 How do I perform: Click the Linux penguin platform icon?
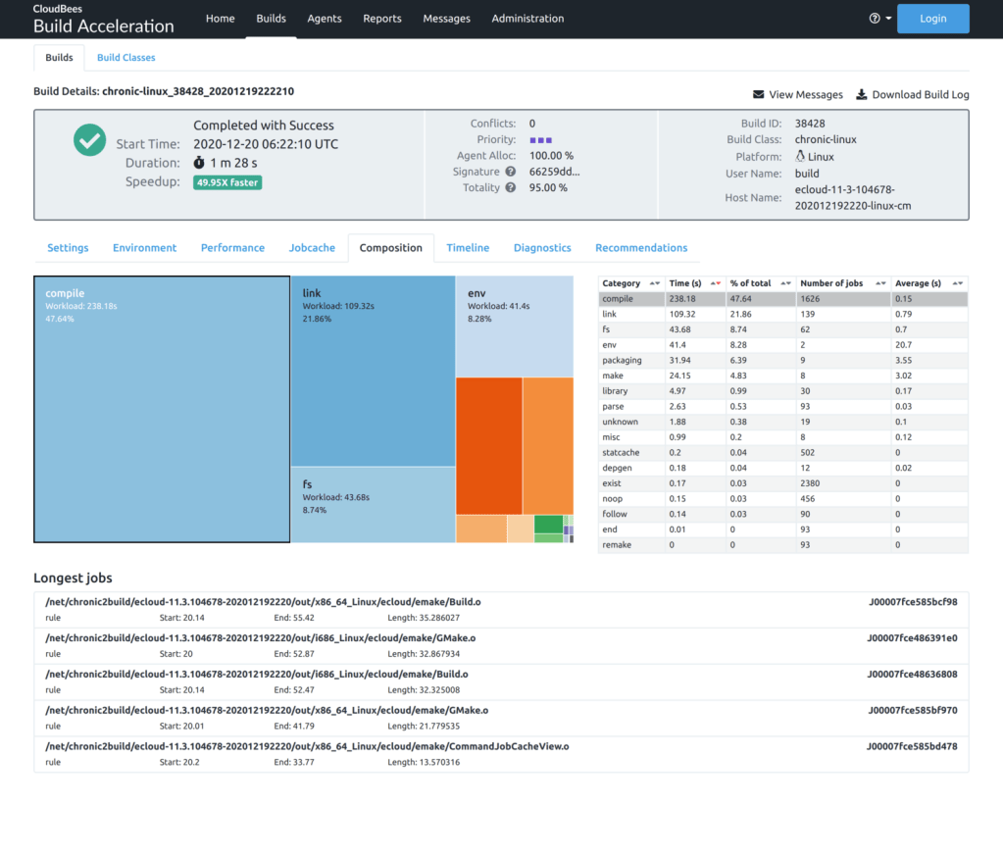(x=800, y=156)
